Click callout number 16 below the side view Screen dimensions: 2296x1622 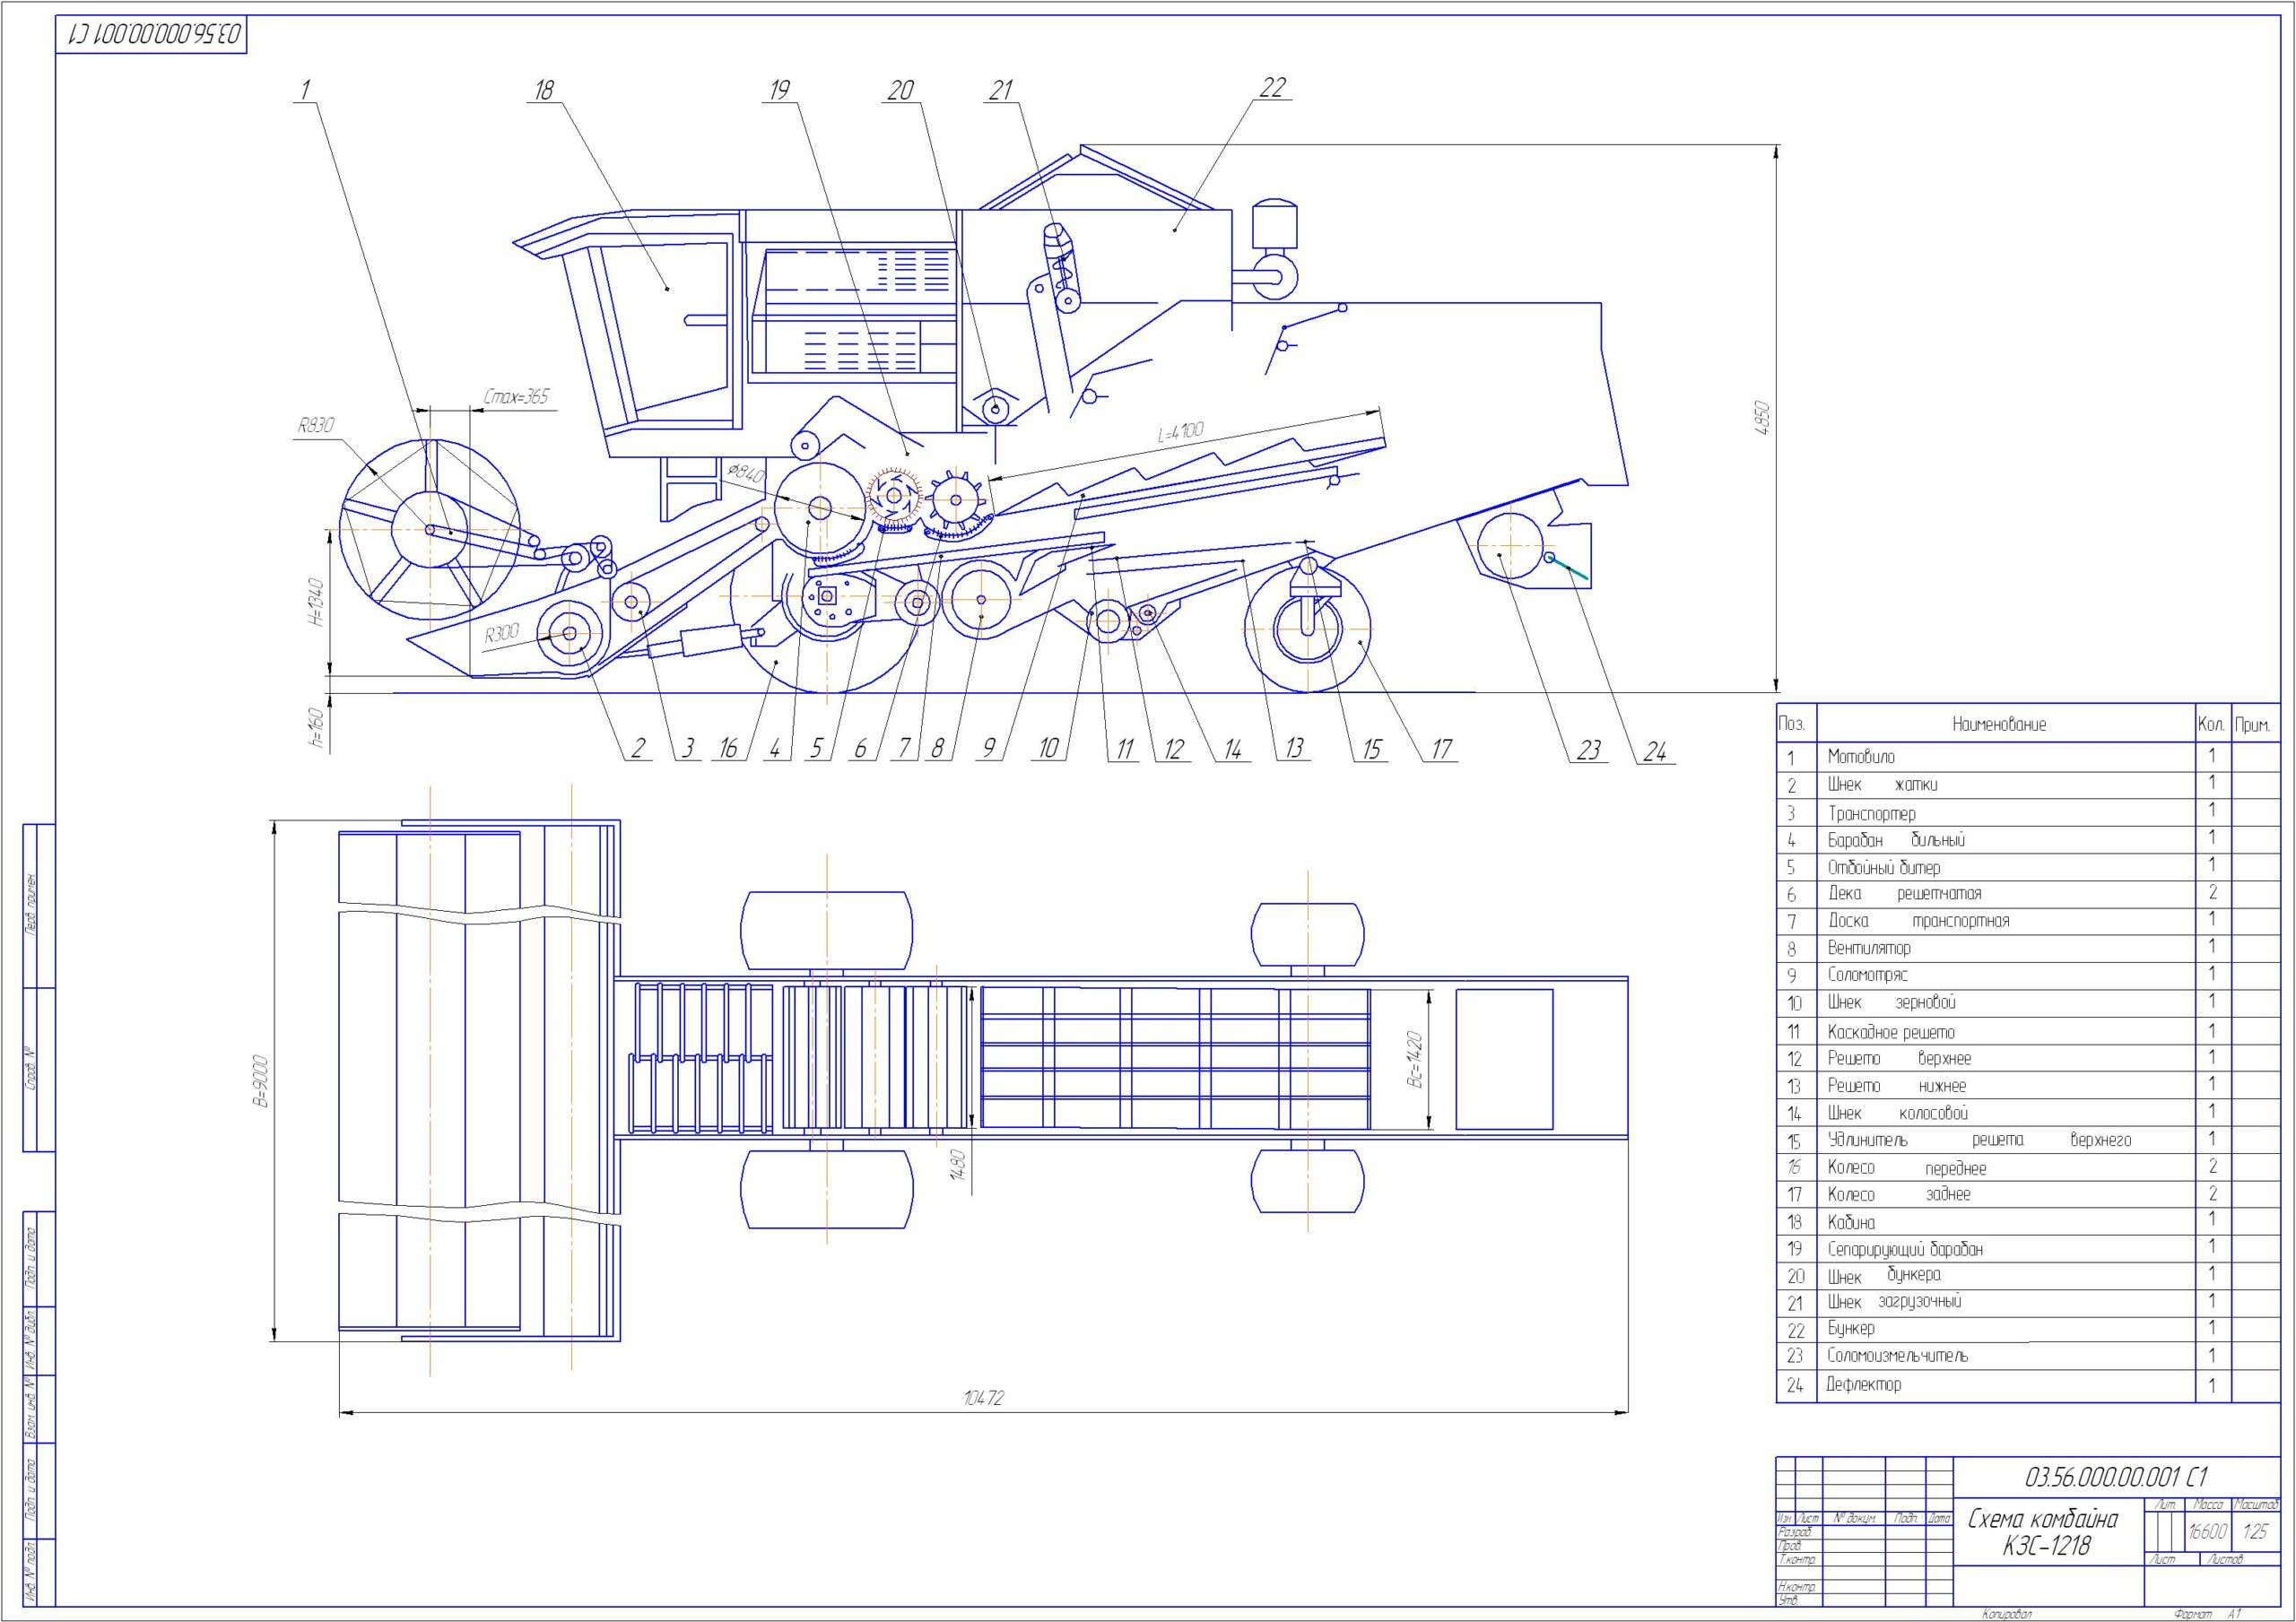(728, 748)
